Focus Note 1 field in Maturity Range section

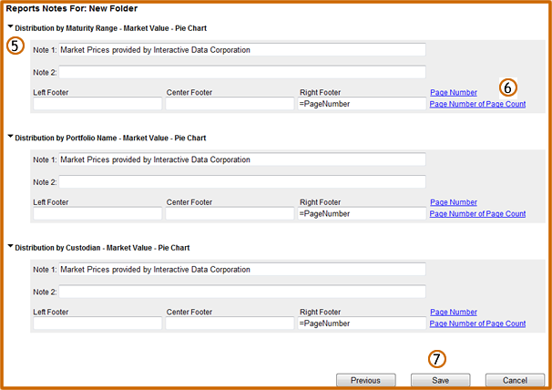coord(242,50)
